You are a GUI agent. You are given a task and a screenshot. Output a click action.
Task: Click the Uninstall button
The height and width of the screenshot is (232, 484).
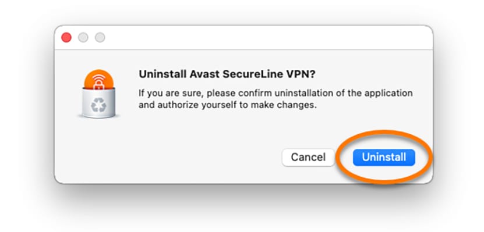384,158
